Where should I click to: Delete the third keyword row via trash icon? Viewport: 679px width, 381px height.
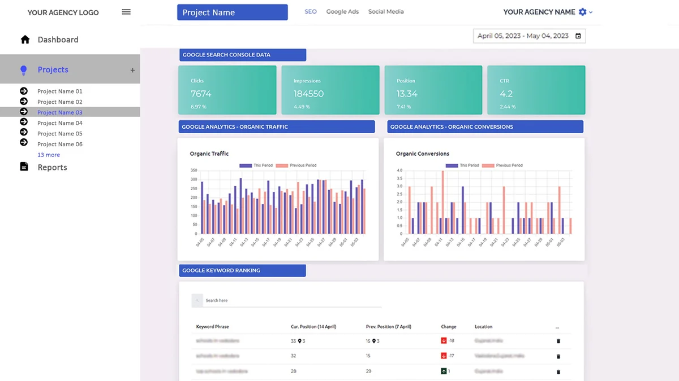tap(558, 371)
